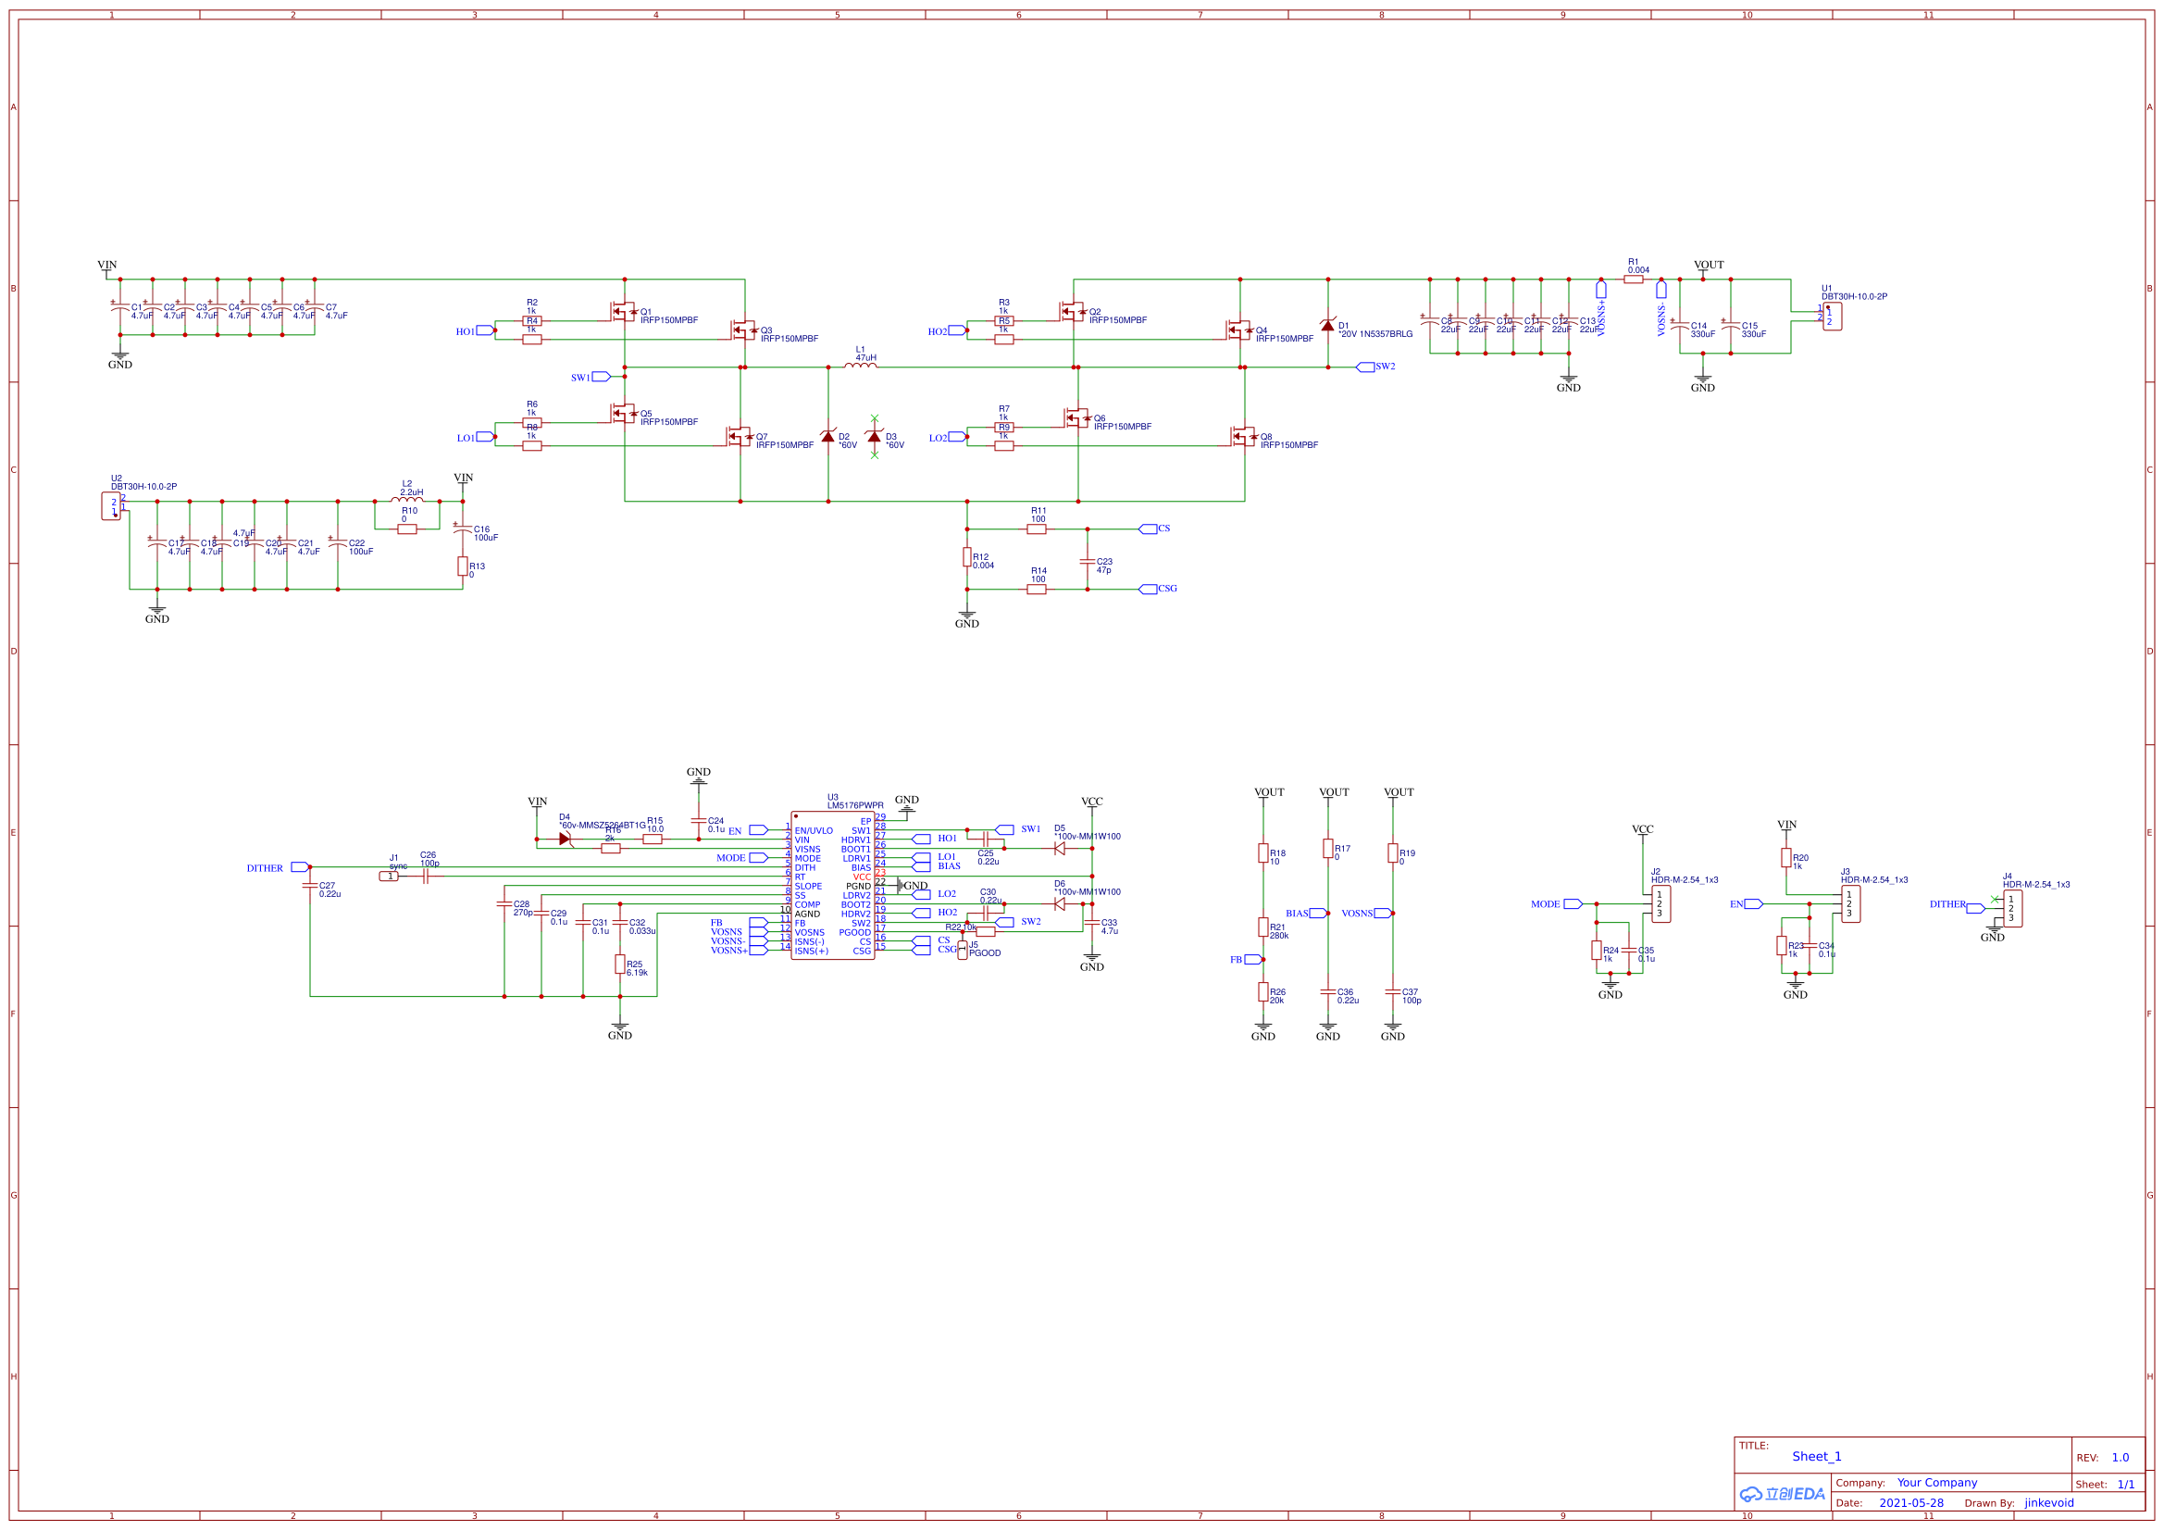Click header J3 HDR-M-2.54_1x3

point(1851,904)
